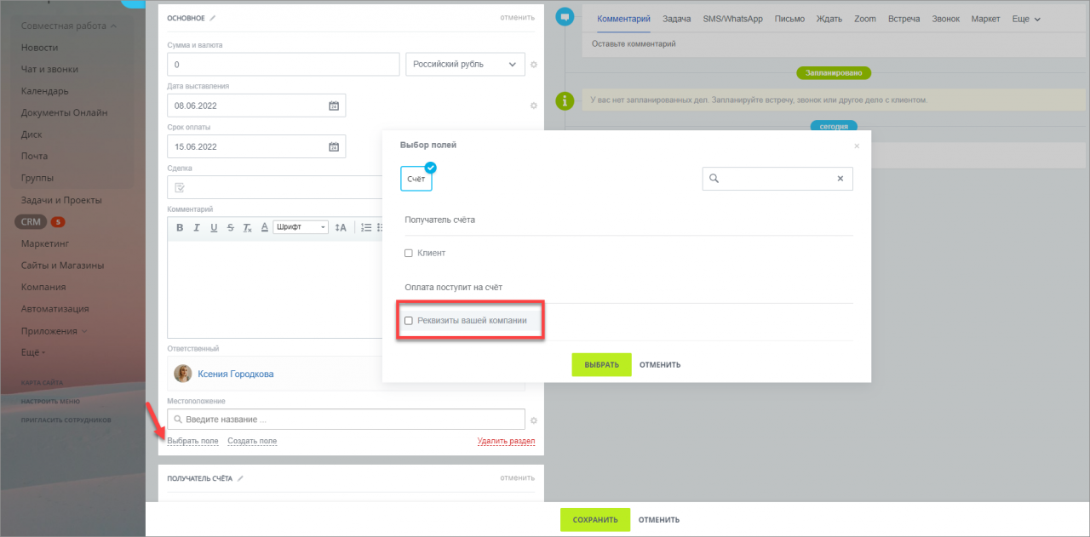Viewport: 1090px width, 537px height.
Task: Switch to Маркет tab
Action: pyautogui.click(x=986, y=19)
